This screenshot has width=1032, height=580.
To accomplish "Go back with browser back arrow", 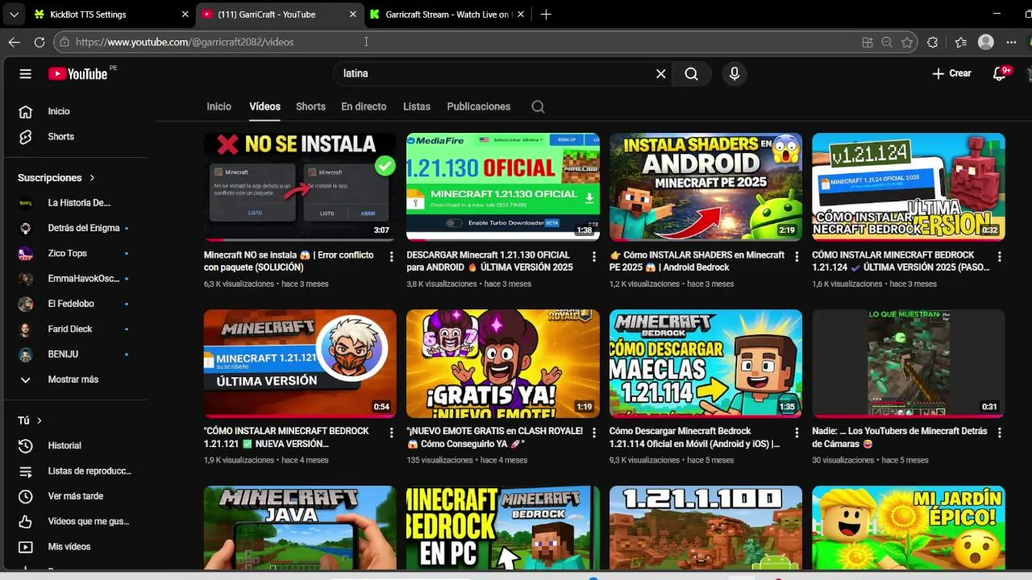I will pos(14,42).
